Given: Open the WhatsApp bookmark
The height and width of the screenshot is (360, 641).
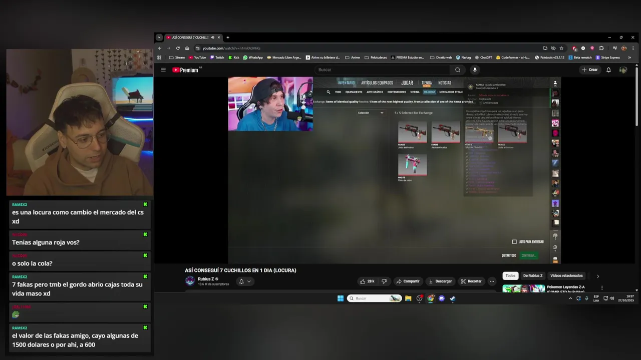Looking at the screenshot, I should point(253,57).
